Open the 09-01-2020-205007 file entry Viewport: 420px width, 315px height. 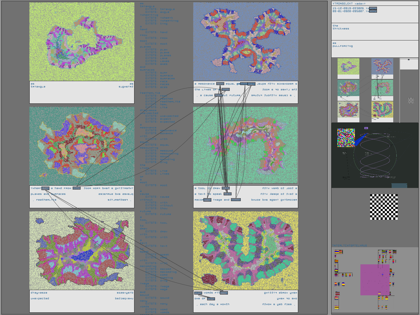(x=354, y=11)
